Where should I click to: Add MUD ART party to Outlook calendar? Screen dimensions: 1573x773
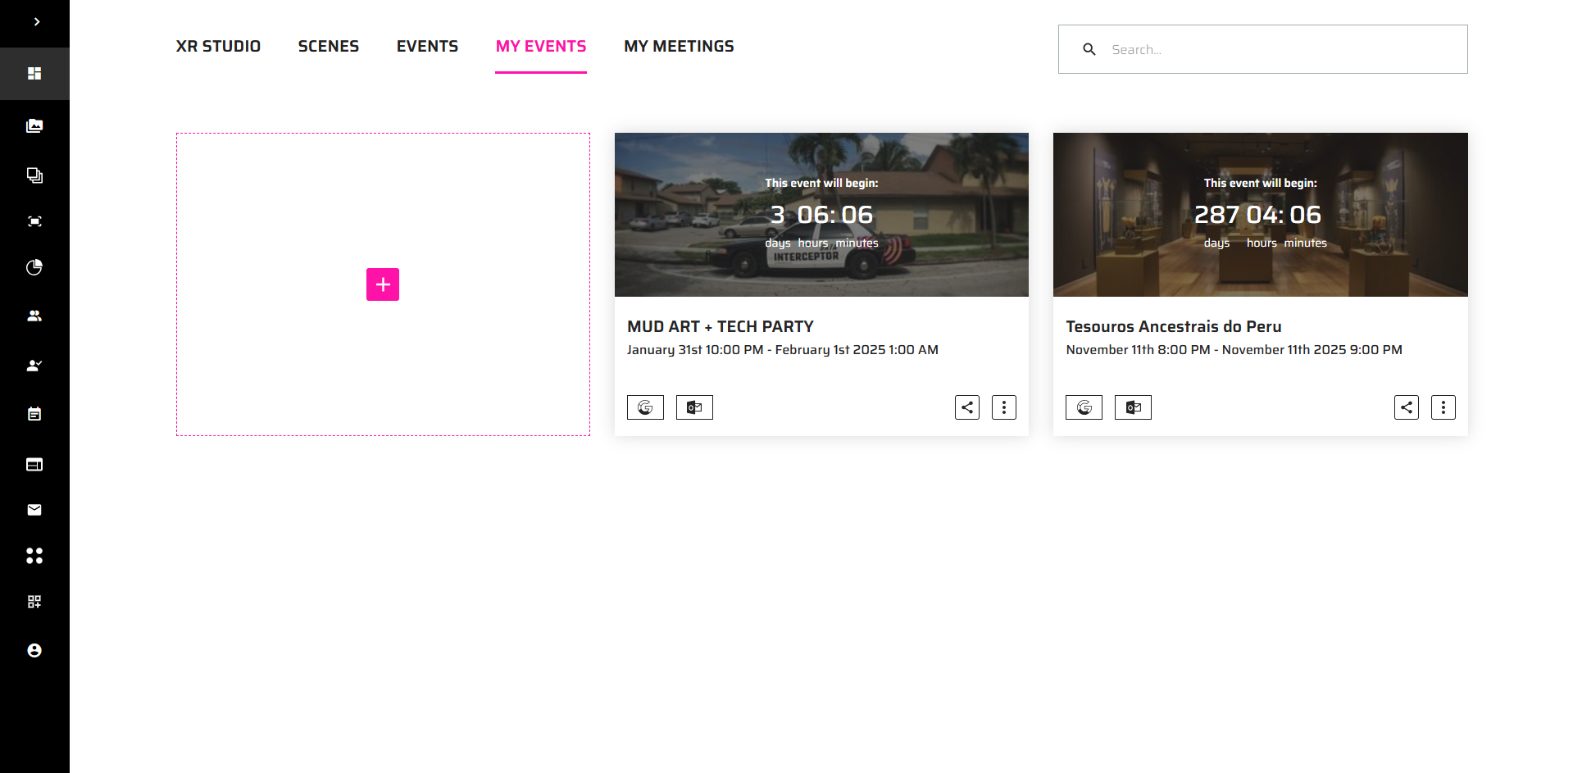pos(694,407)
